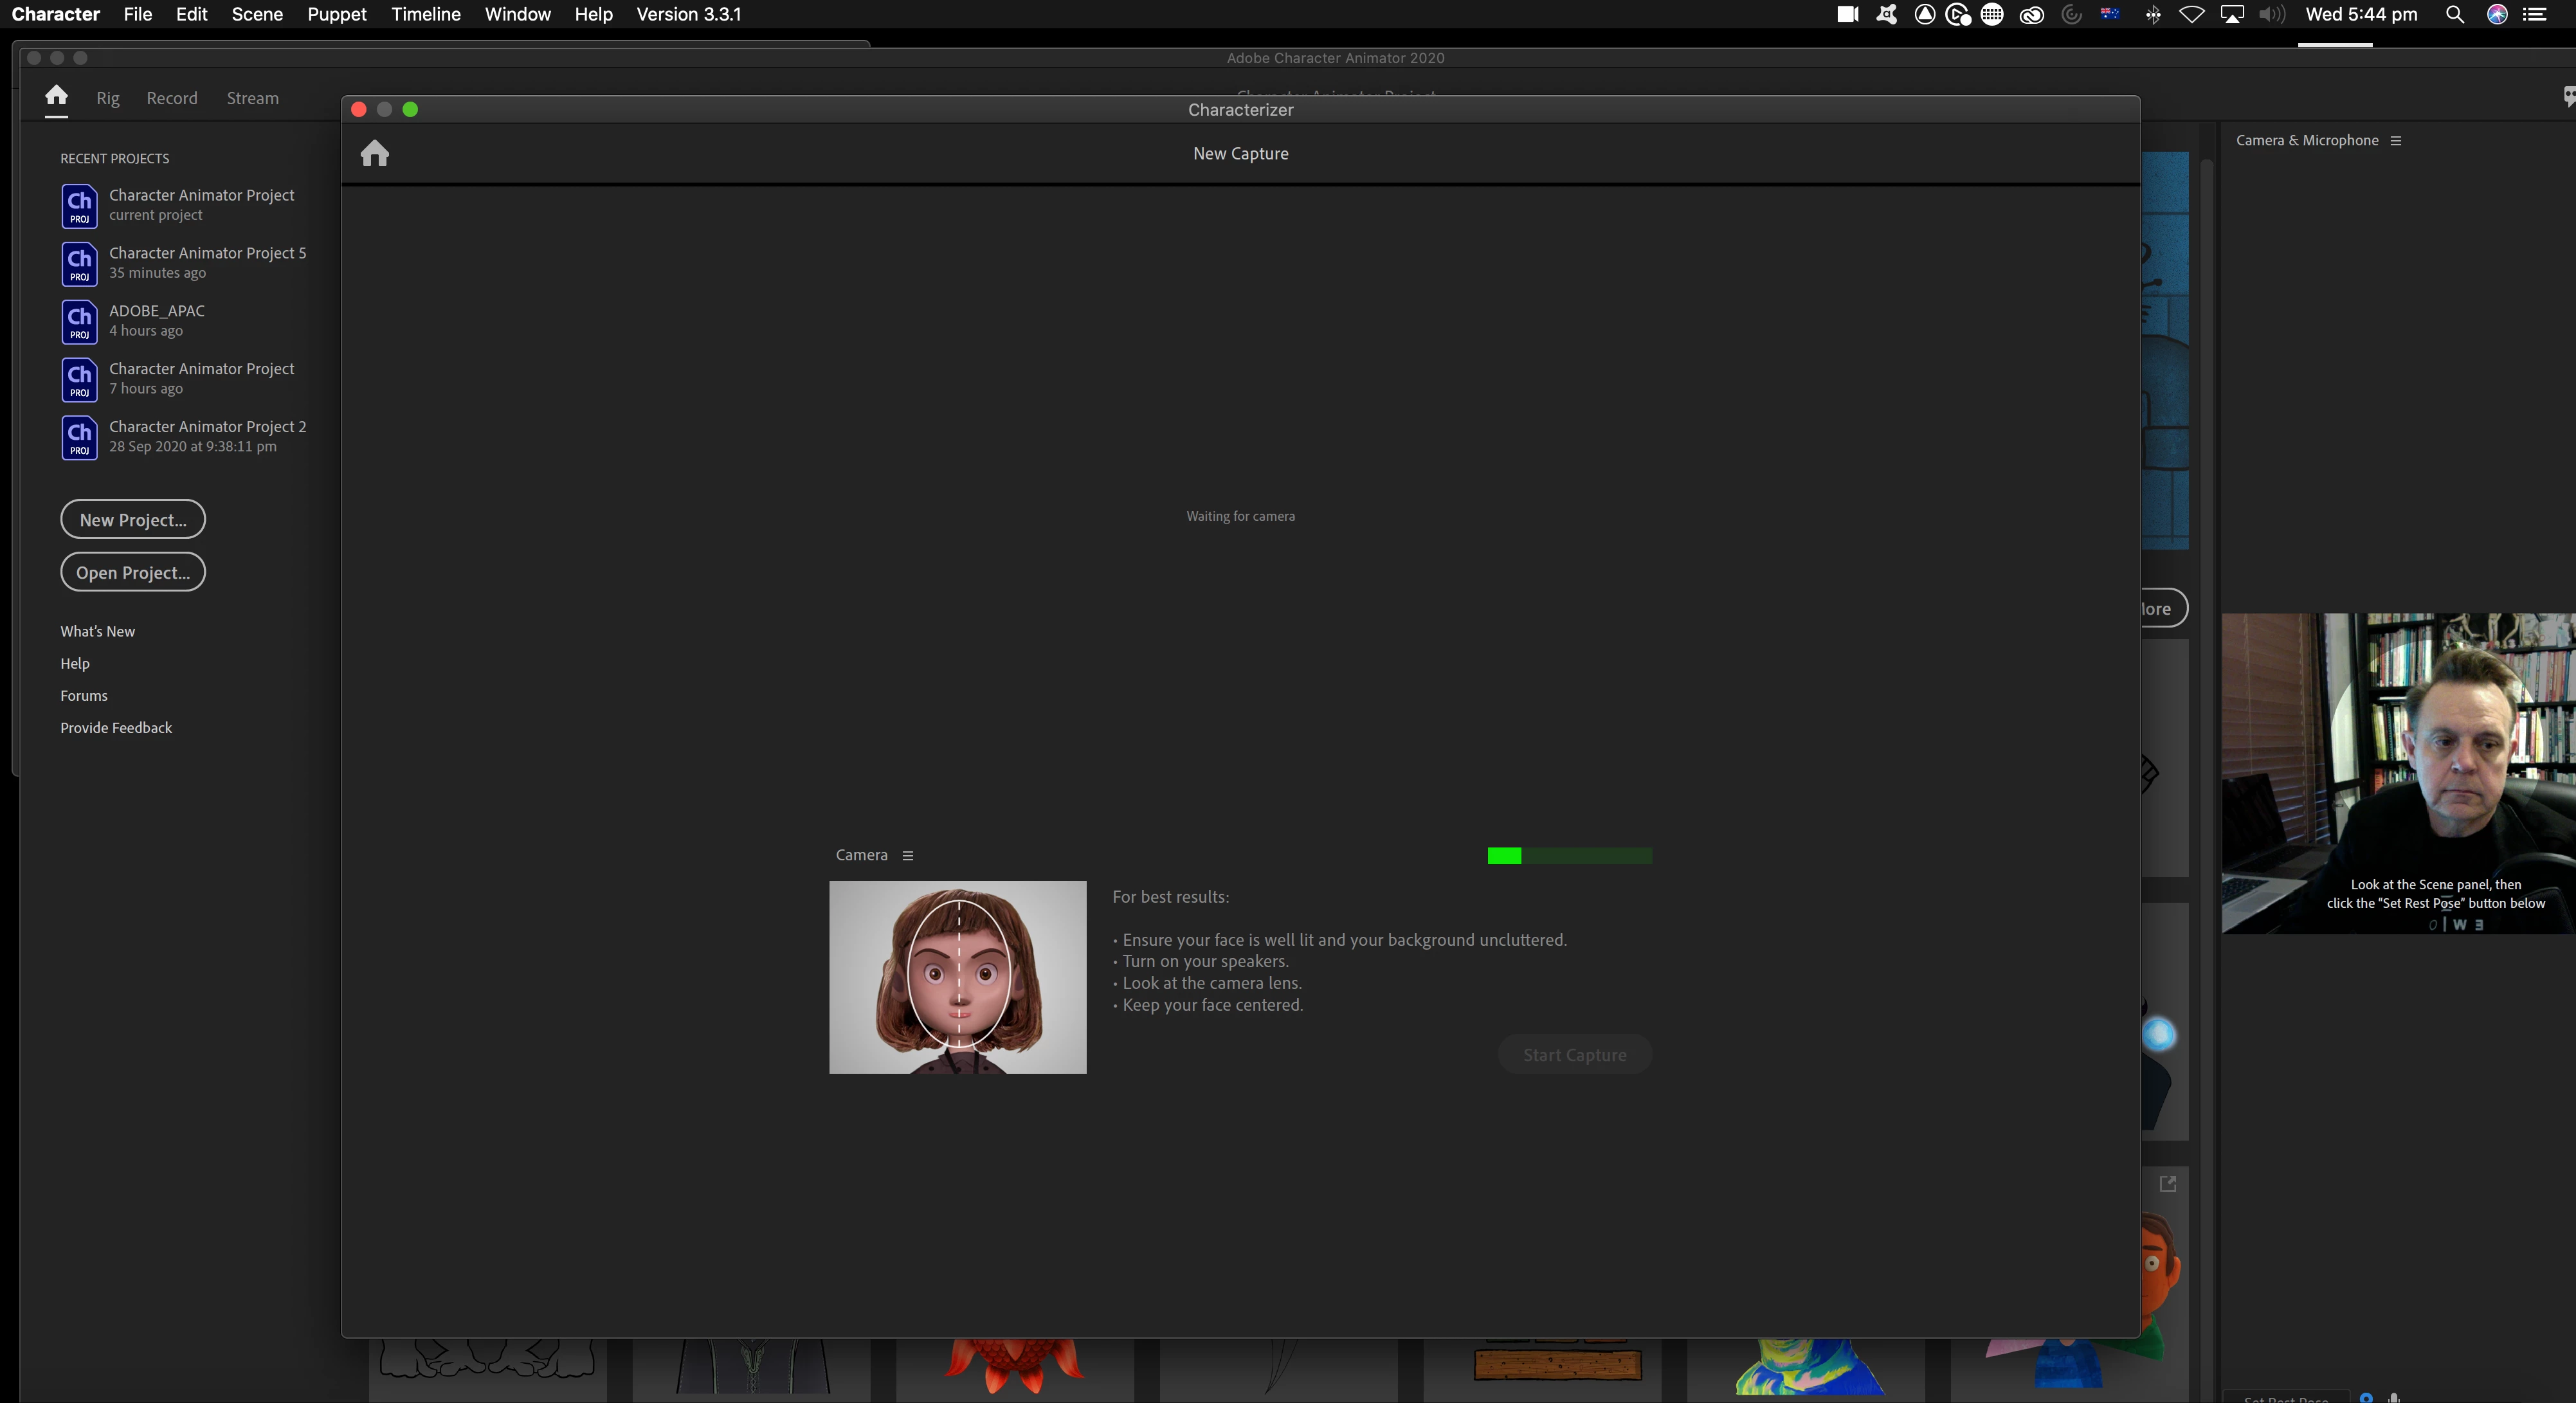
Task: Open the Timeline menu
Action: click(426, 14)
